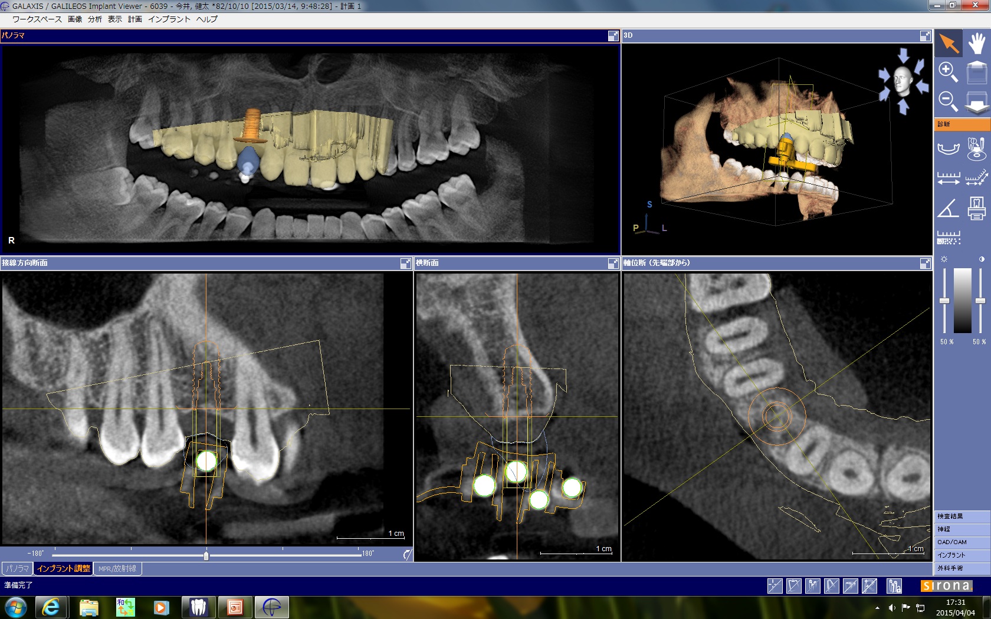991x619 pixels.
Task: Click the implant rotation angle slider handle
Action: (x=206, y=555)
